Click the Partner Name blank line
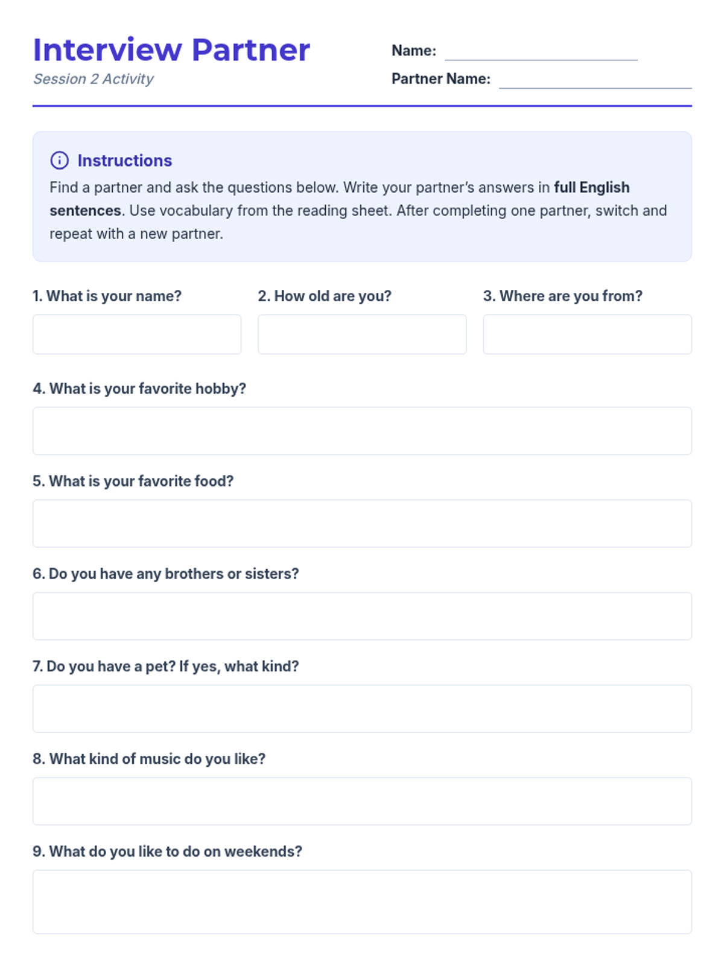This screenshot has height=966, width=724. coord(595,80)
